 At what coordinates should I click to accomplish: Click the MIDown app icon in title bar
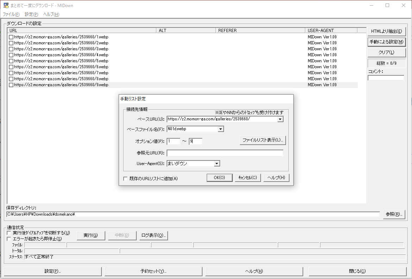point(6,5)
